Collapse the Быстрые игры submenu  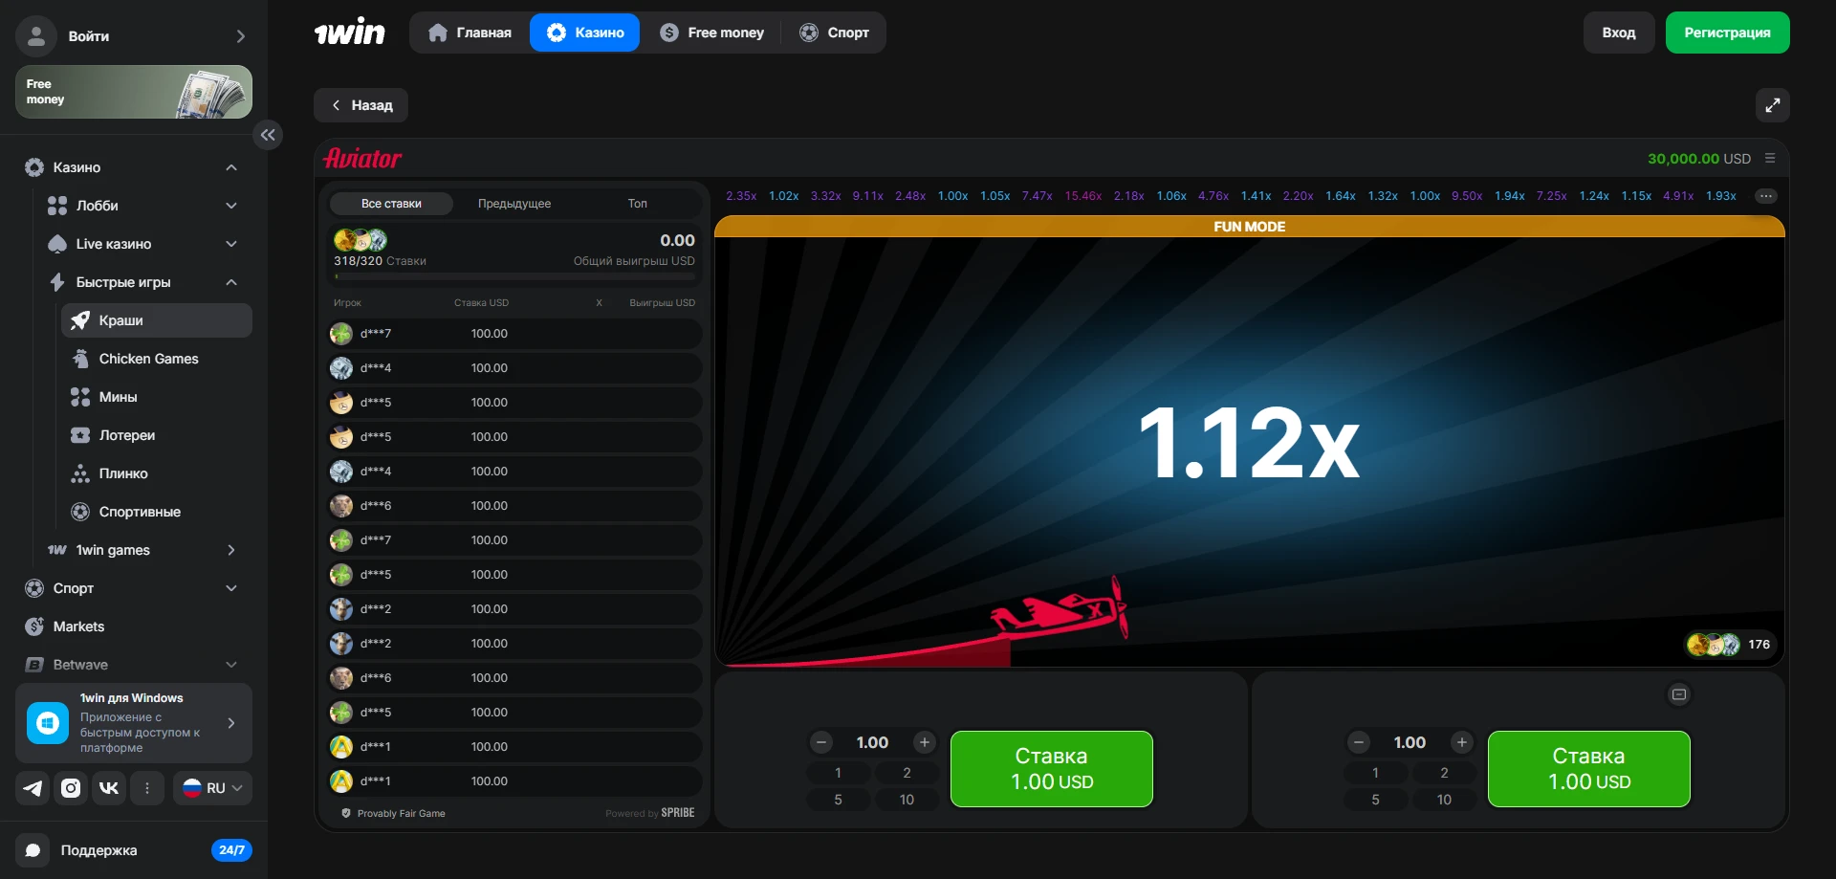tap(231, 282)
